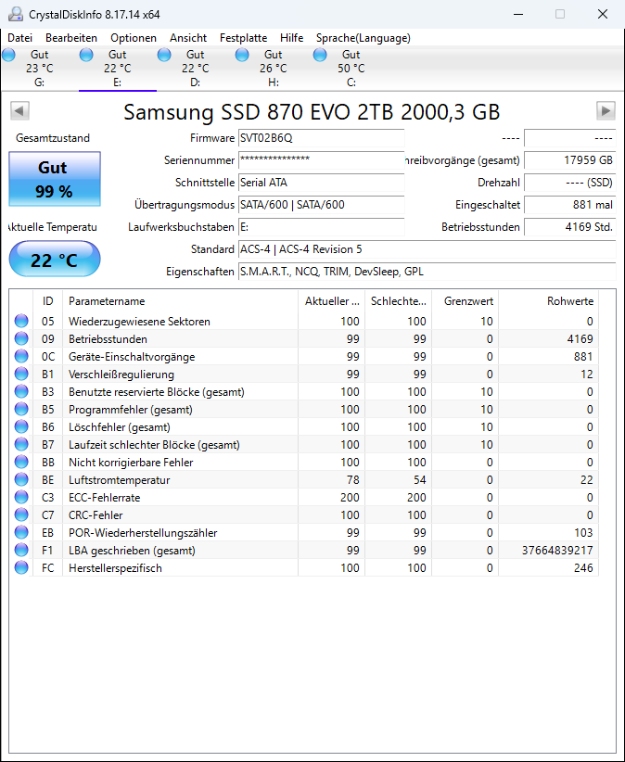Click status icon for Wiederzugewiesene Sektoren
This screenshot has height=762, width=625.
click(21, 322)
